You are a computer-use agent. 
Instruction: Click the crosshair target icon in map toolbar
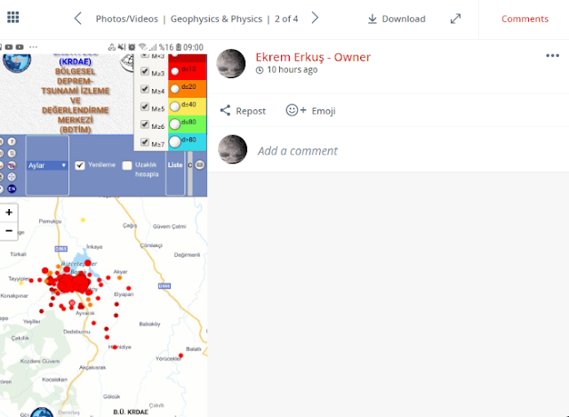12,177
